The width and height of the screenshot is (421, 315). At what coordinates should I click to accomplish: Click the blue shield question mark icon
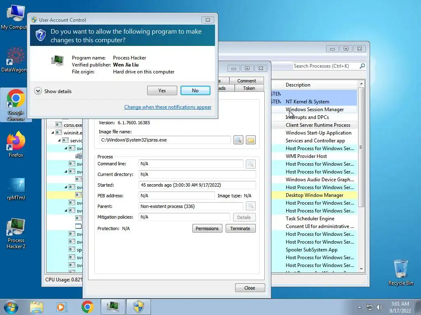tap(41, 35)
